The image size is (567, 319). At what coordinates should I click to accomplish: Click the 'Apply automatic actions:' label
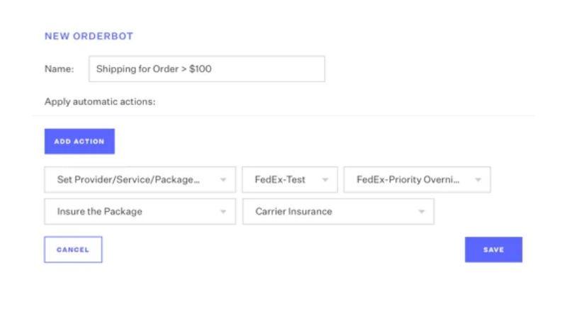pos(100,101)
